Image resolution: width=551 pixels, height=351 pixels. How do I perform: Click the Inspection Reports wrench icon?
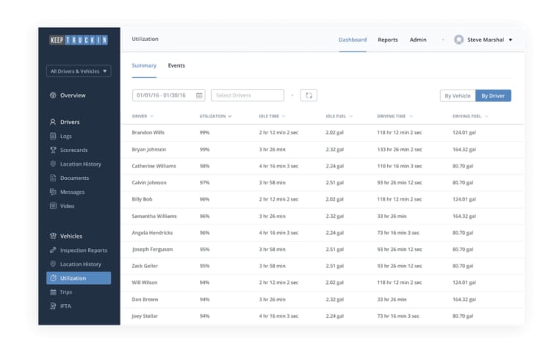point(53,250)
